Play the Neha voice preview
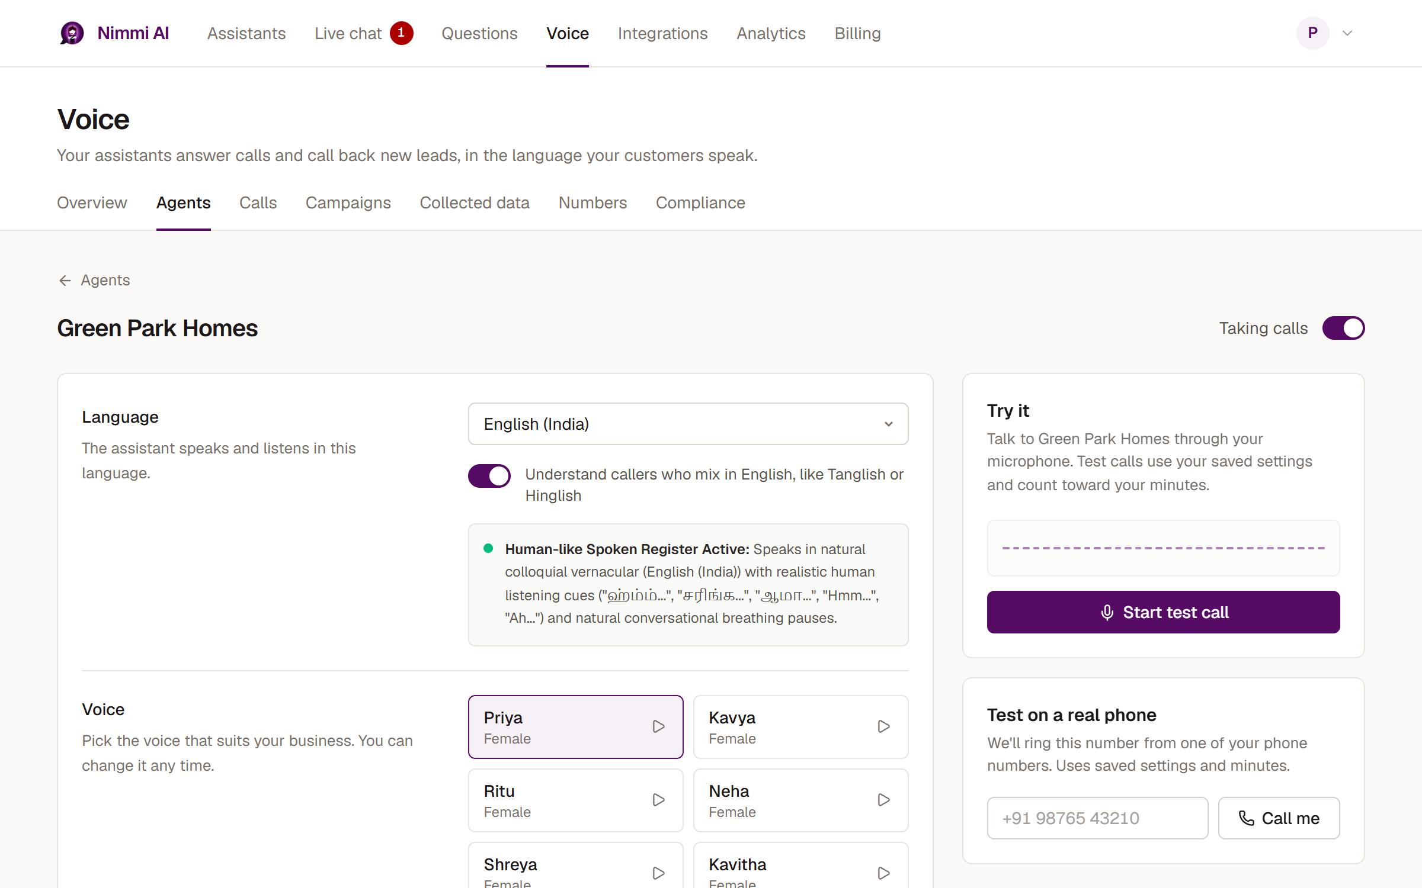The image size is (1422, 888). pos(883,800)
